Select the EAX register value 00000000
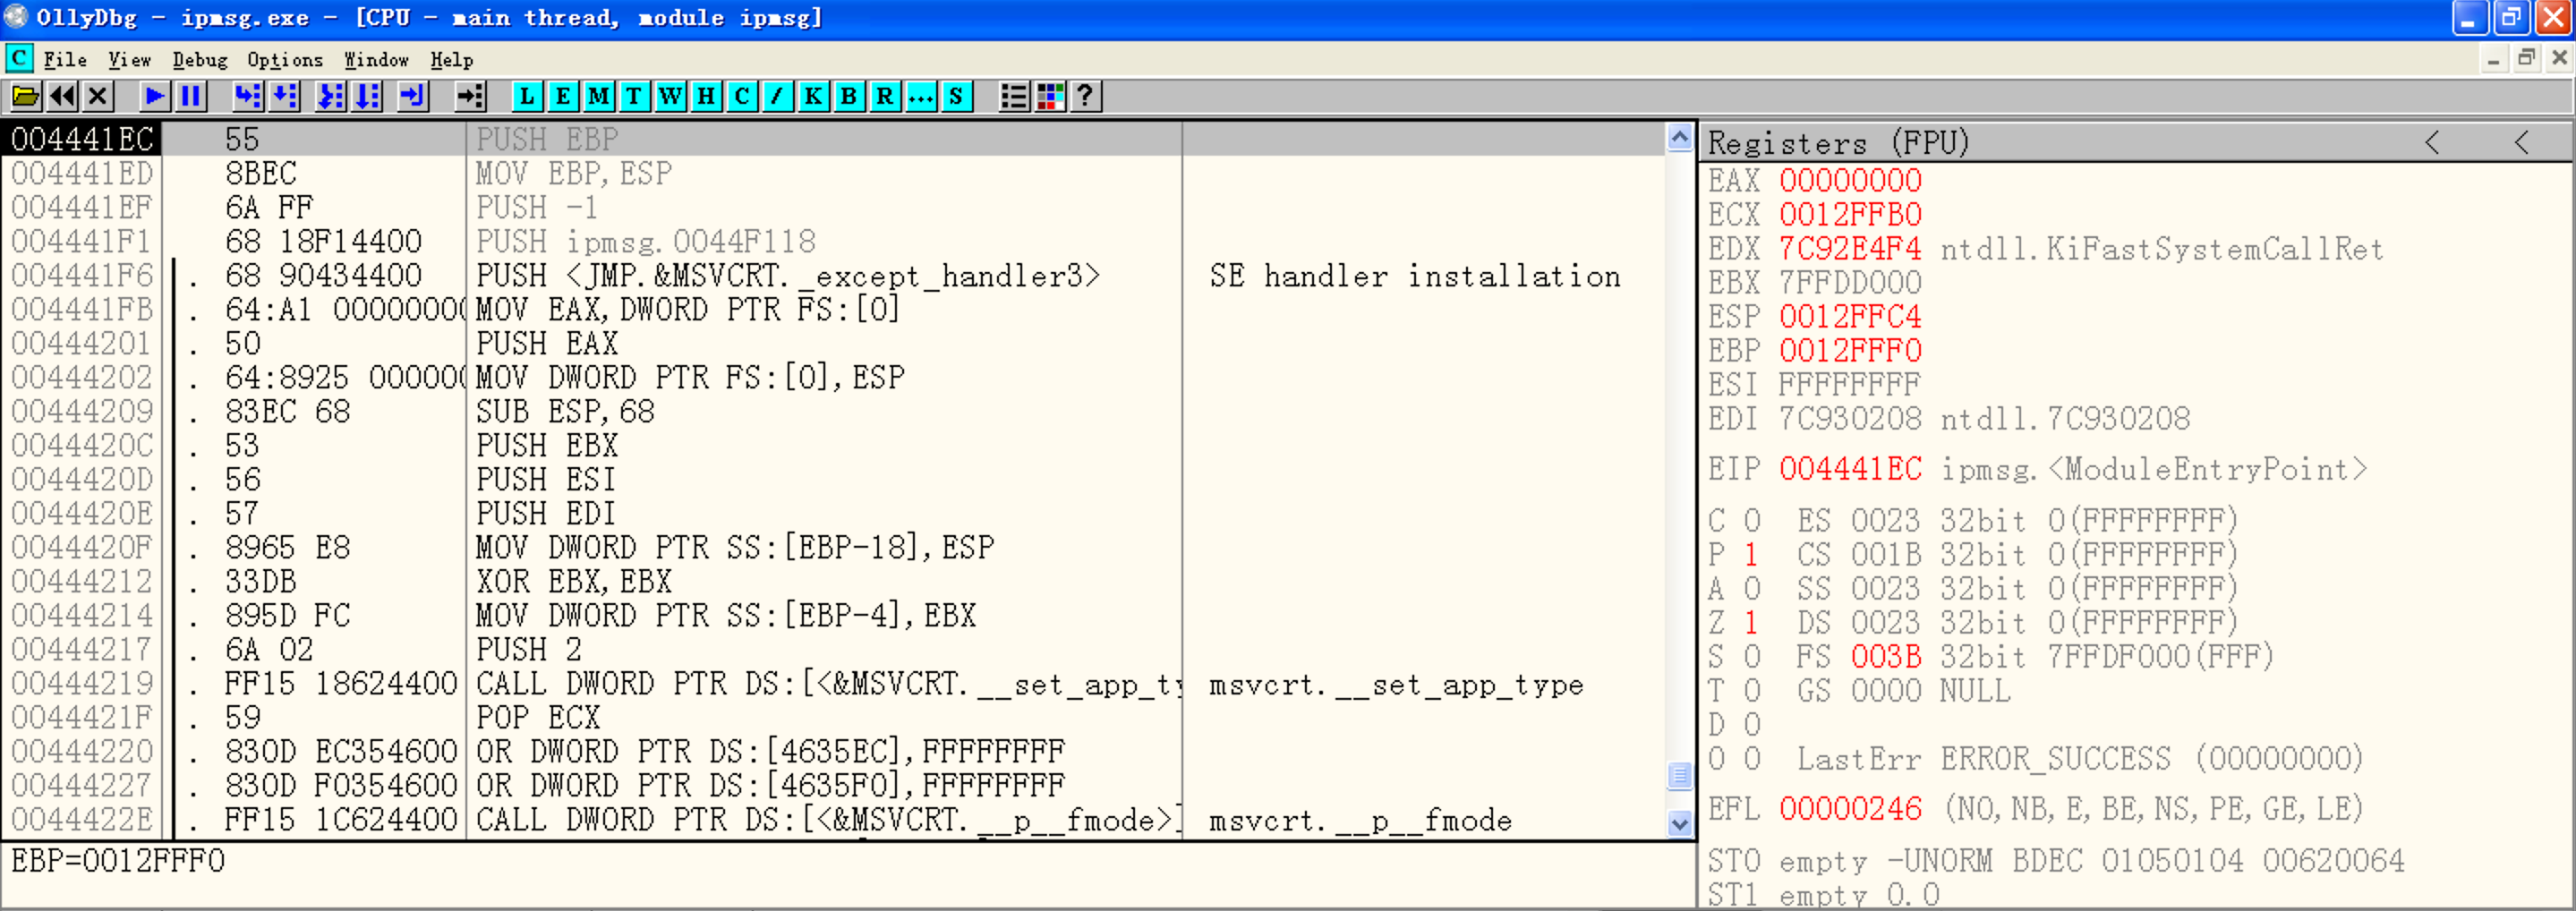The image size is (2576, 911). click(x=1850, y=180)
